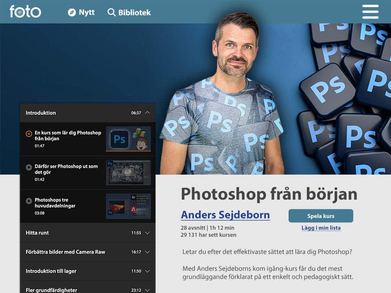
Task: Click the 01:42 episode duration
Action: pyautogui.click(x=39, y=180)
